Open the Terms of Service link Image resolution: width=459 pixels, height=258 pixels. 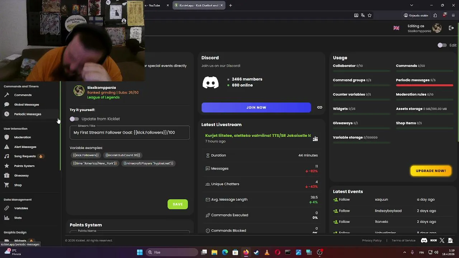[403, 240]
